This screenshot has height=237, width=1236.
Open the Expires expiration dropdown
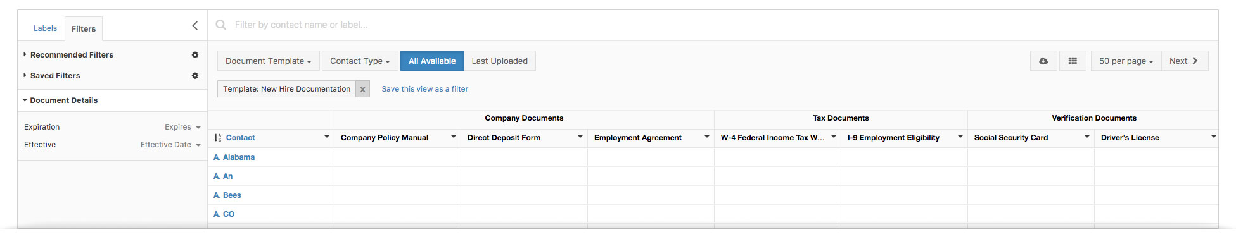tap(182, 127)
